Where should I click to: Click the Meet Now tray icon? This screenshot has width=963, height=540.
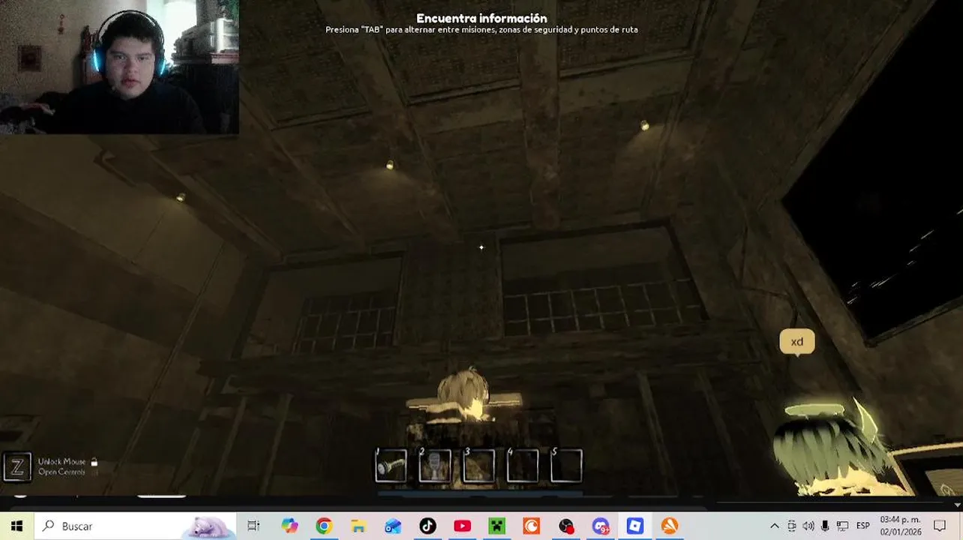(792, 526)
